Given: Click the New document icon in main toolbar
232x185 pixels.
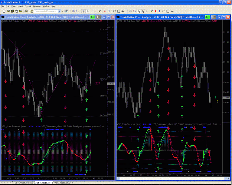Looking at the screenshot, I should coord(4,11).
